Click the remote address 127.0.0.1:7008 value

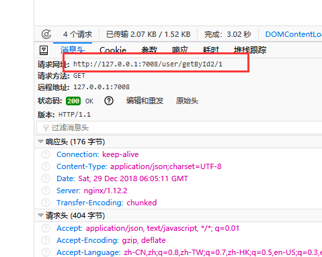pos(102,87)
